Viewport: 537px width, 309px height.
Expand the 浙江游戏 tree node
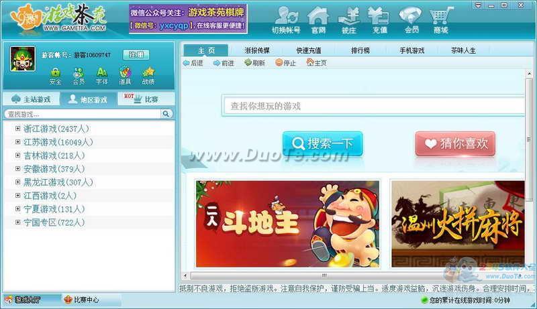pos(18,128)
